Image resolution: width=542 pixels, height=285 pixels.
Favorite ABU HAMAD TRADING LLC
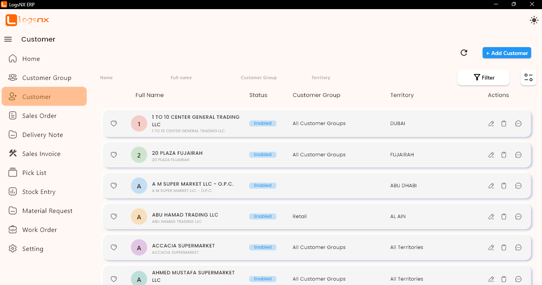point(114,217)
